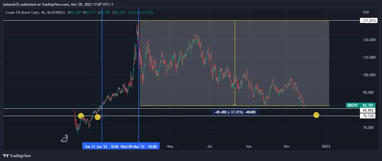Click the Sep label on the time axis

(249, 146)
